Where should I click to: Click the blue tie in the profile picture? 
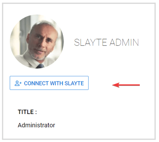(x=40, y=66)
